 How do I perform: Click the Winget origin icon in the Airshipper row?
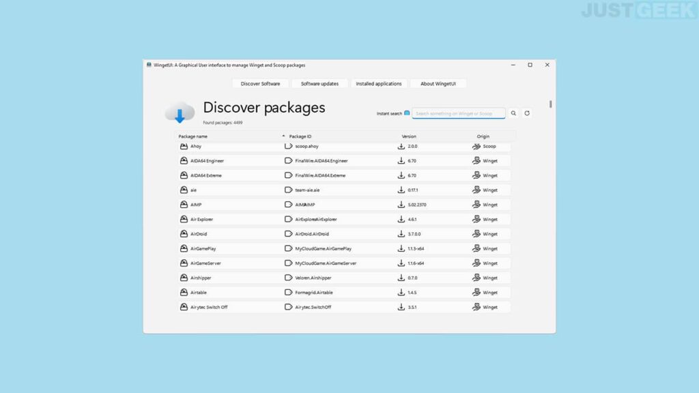(x=476, y=278)
